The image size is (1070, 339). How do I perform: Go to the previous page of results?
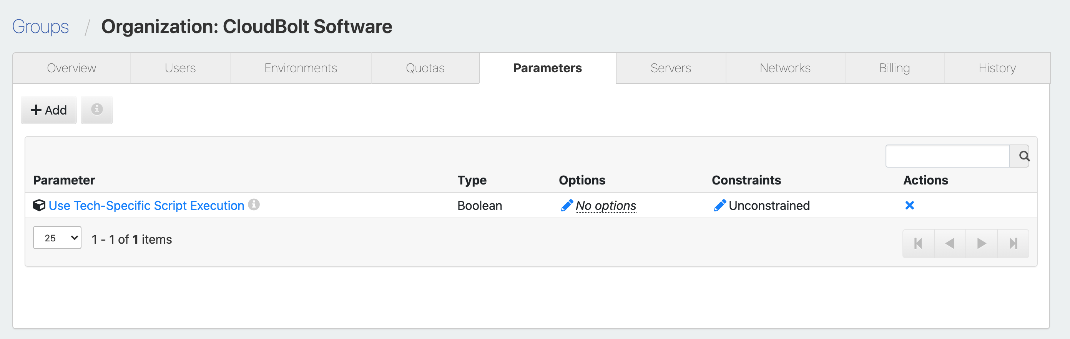coord(950,243)
